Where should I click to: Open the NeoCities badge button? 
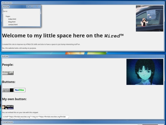click(20, 90)
